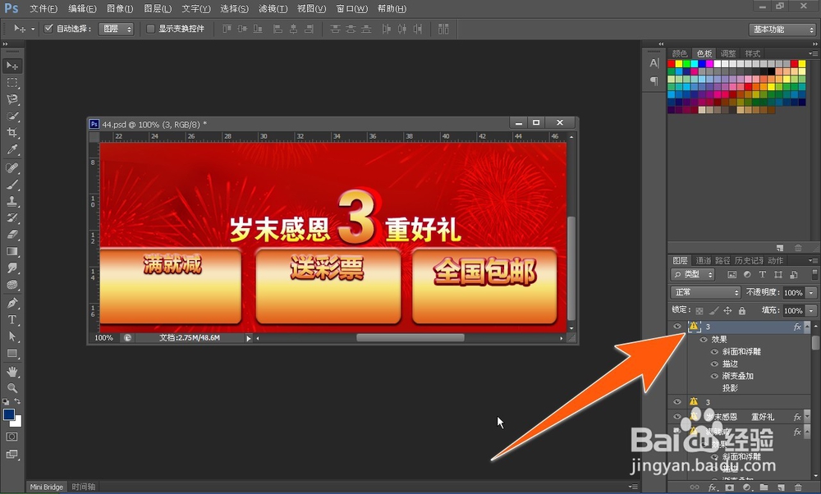Set the foreground color swatch
This screenshot has width=821, height=494.
[x=9, y=414]
